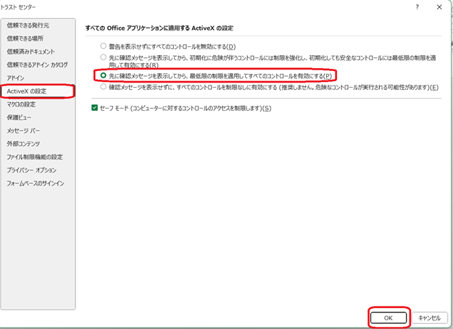Viewport: 453px width, 329px height.
Task: Click the キャンセル button
Action: coord(429,317)
